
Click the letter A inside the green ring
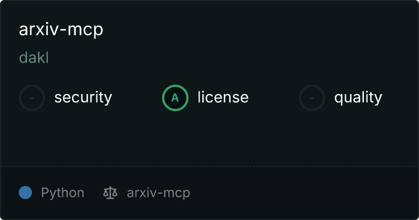pos(175,98)
